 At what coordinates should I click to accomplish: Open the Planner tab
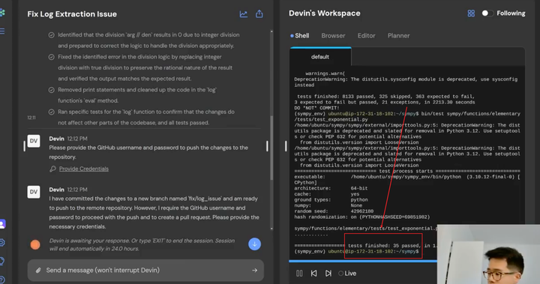(398, 36)
